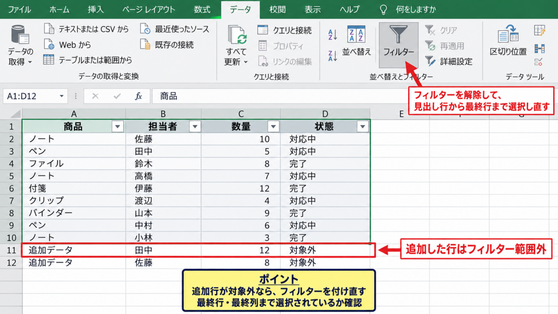558x314 pixels.
Task: Toggle the フィルター button
Action: point(398,45)
